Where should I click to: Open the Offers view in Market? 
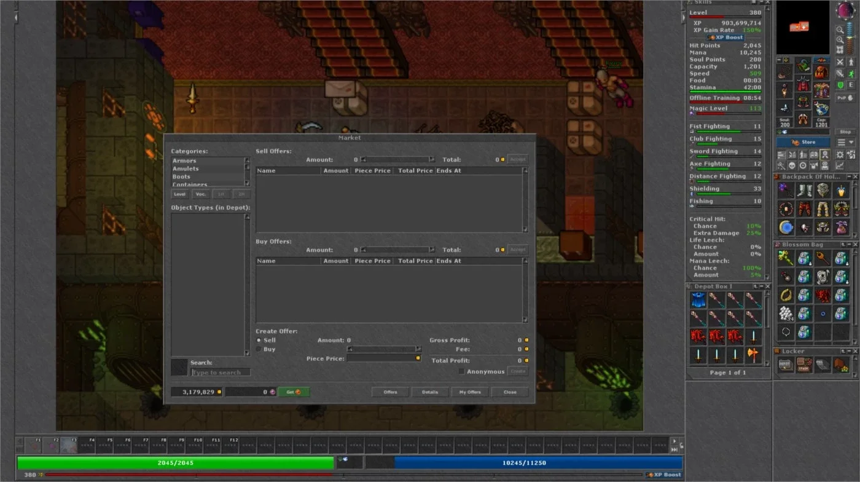(390, 392)
